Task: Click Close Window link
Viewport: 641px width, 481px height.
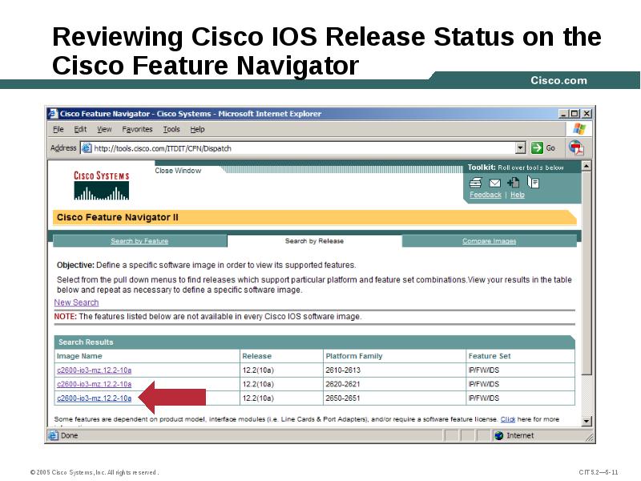Action: [x=178, y=171]
